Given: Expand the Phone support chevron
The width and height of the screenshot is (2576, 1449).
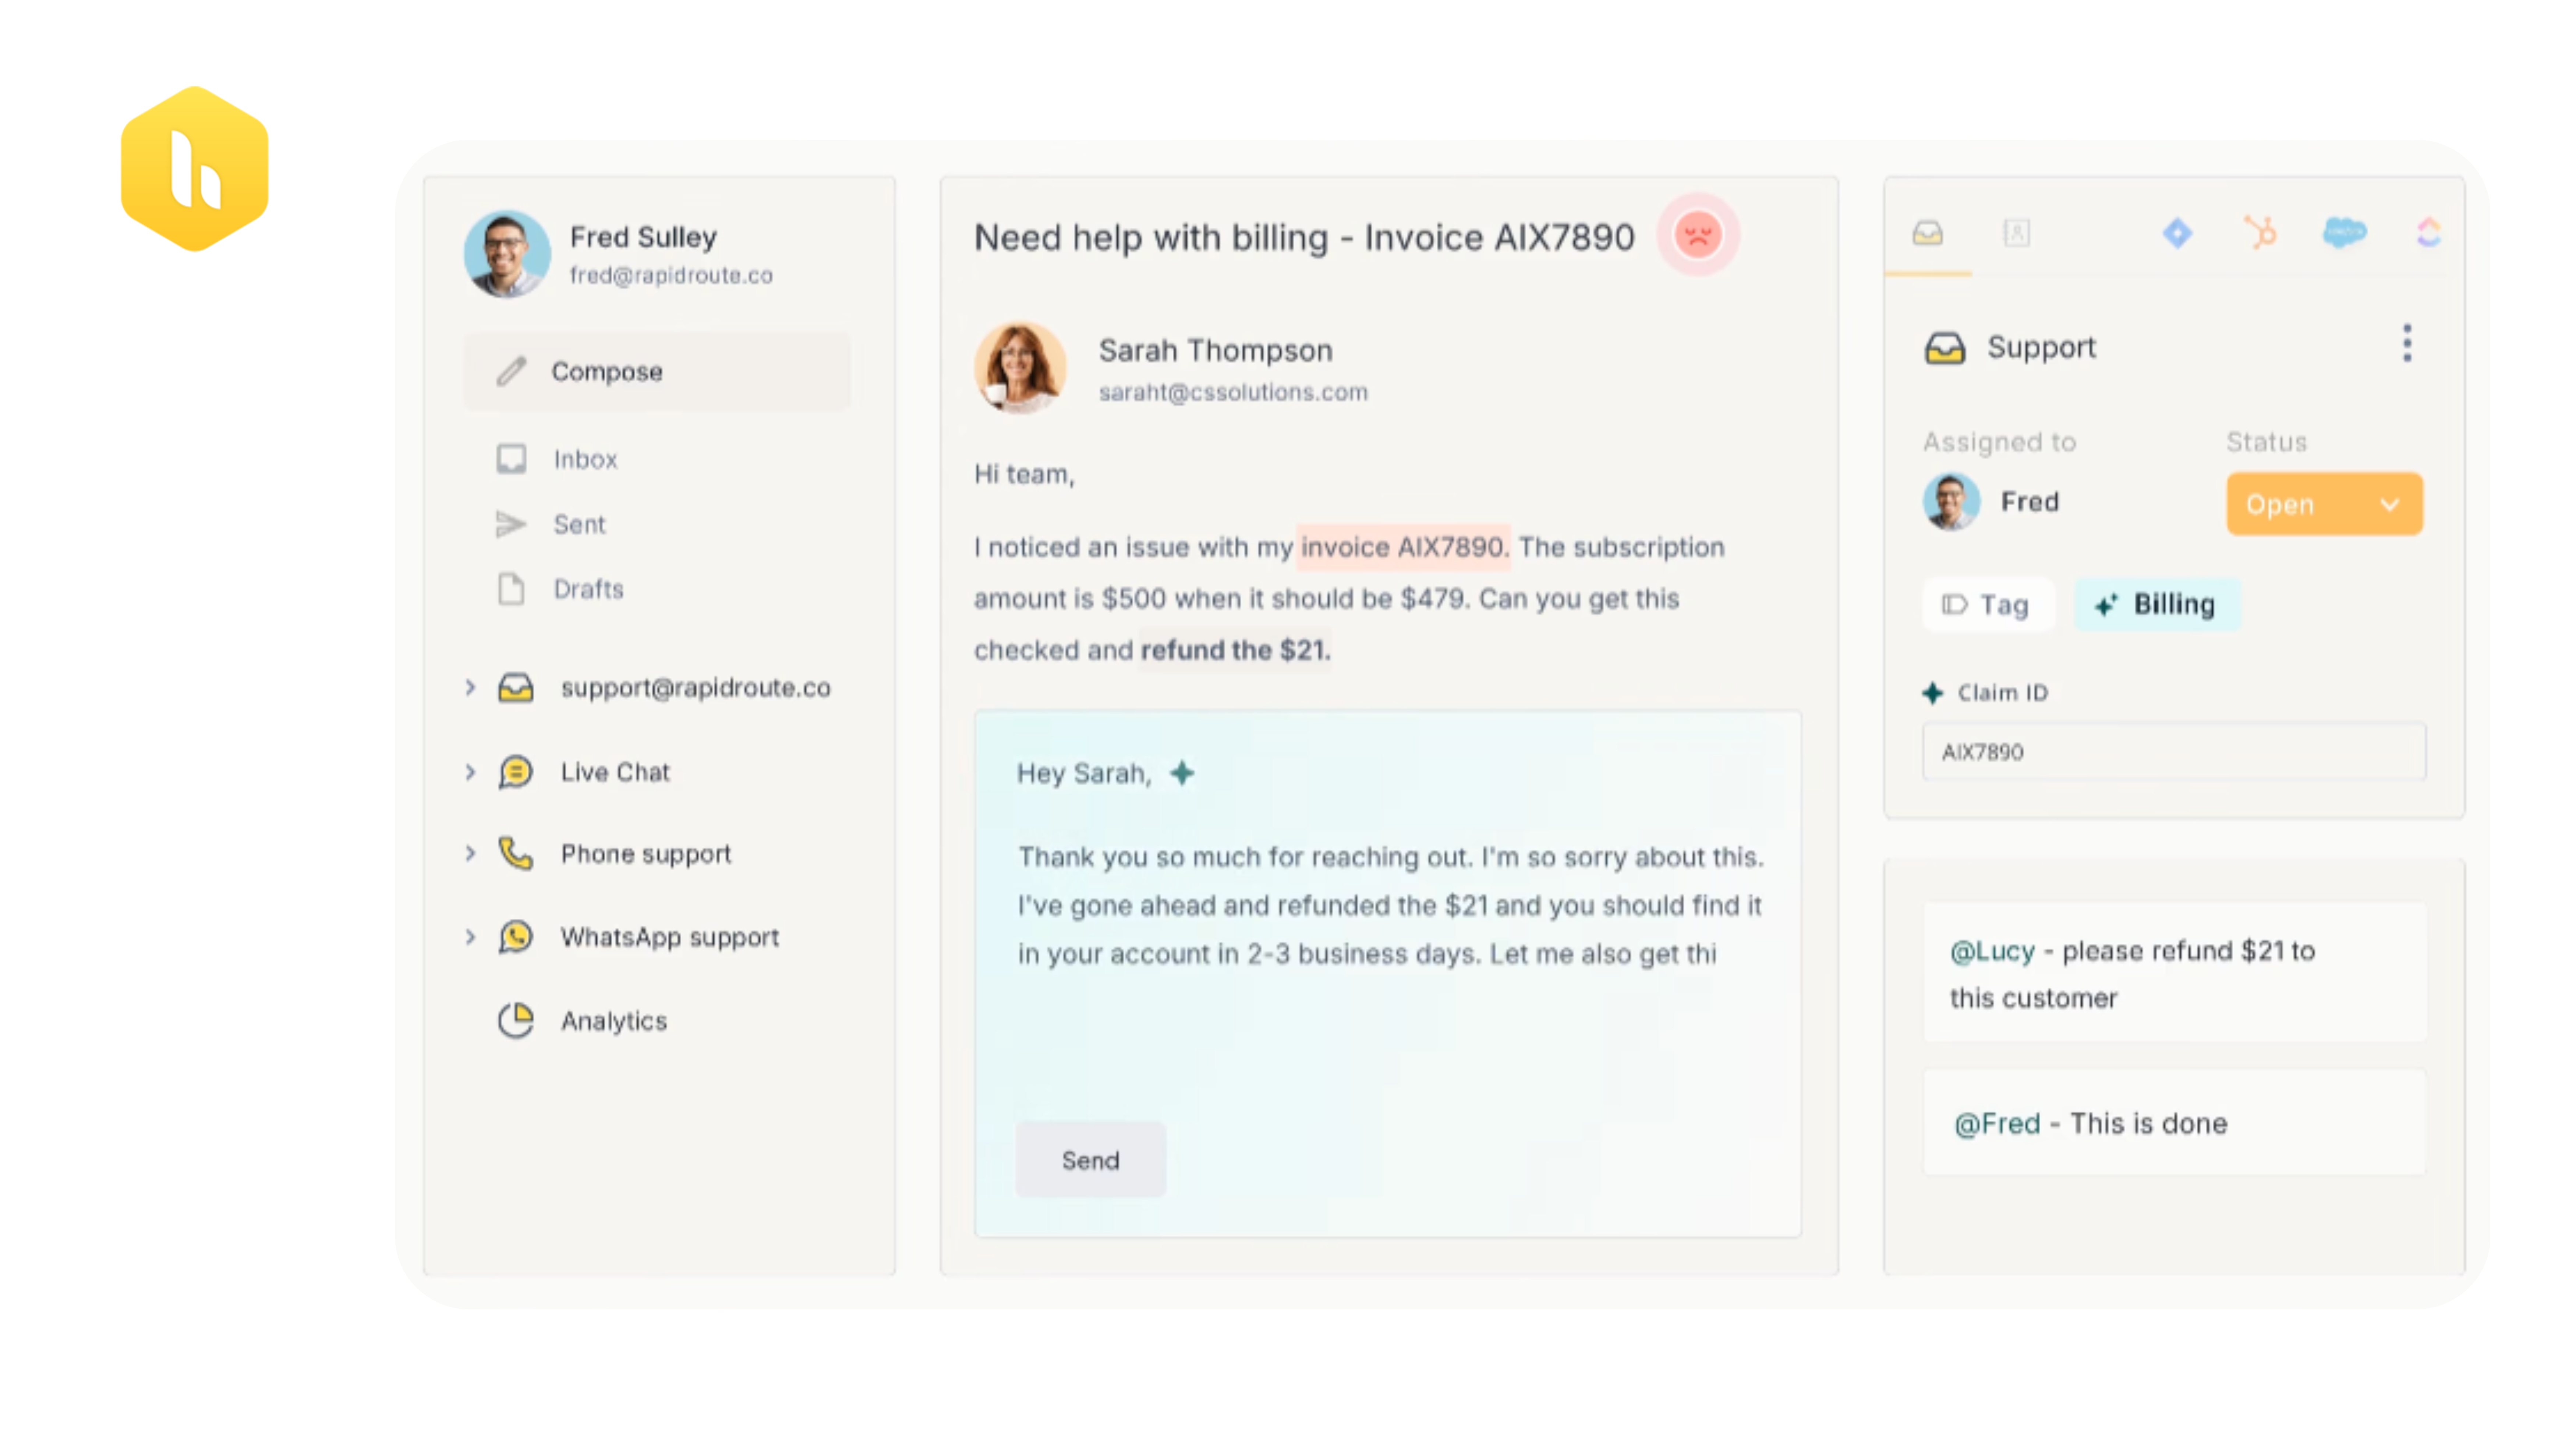Looking at the screenshot, I should [470, 854].
